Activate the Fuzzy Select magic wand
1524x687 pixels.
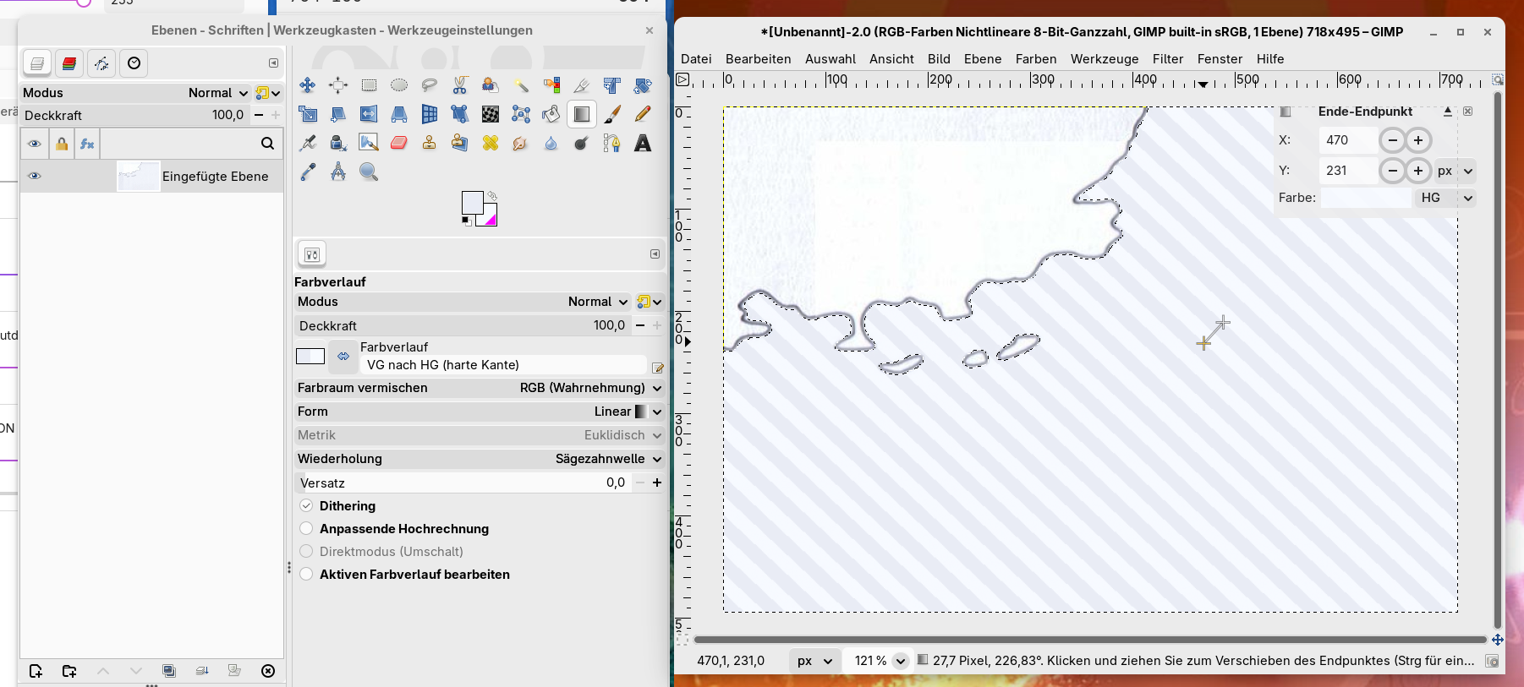(521, 85)
